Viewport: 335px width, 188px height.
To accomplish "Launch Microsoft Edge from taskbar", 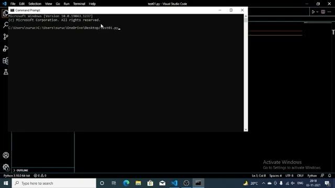I will tap(126, 183).
